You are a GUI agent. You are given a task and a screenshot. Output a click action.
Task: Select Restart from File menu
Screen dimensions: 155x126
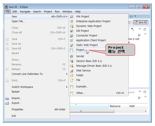37,92
